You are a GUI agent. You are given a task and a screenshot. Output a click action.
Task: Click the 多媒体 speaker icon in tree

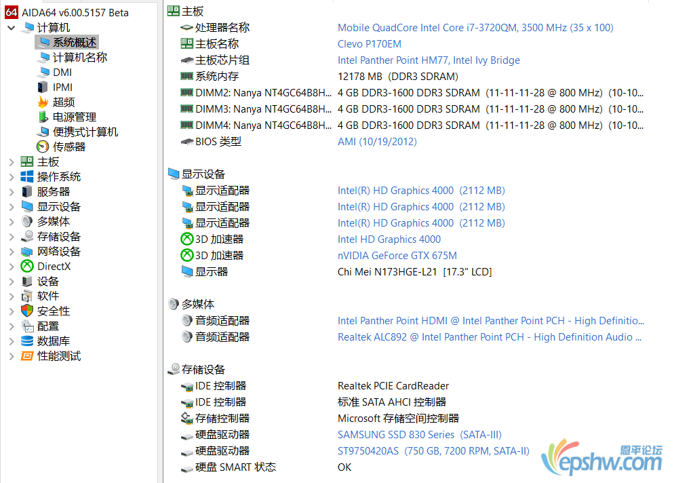tap(27, 221)
